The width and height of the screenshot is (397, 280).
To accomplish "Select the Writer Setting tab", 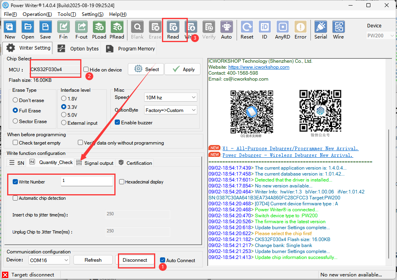I will pos(28,48).
